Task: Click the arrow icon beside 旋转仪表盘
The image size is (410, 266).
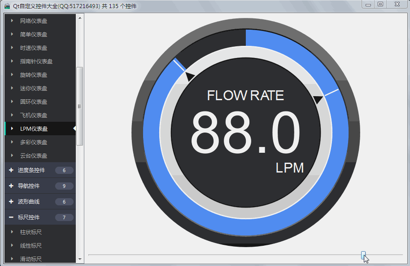Action: pyautogui.click(x=12, y=75)
